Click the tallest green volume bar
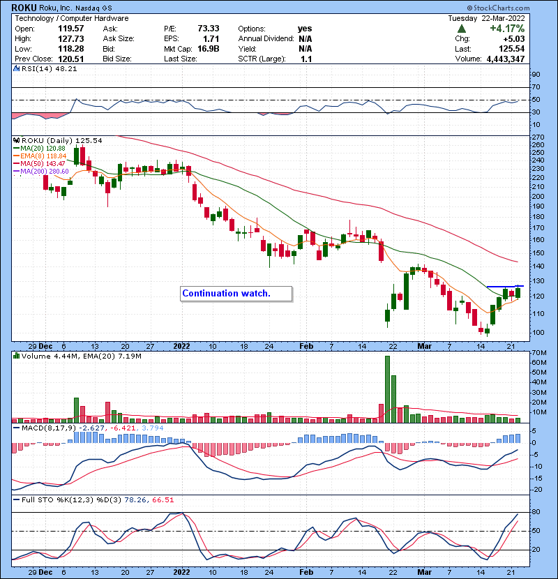Image resolution: width=558 pixels, height=579 pixels. tap(387, 389)
